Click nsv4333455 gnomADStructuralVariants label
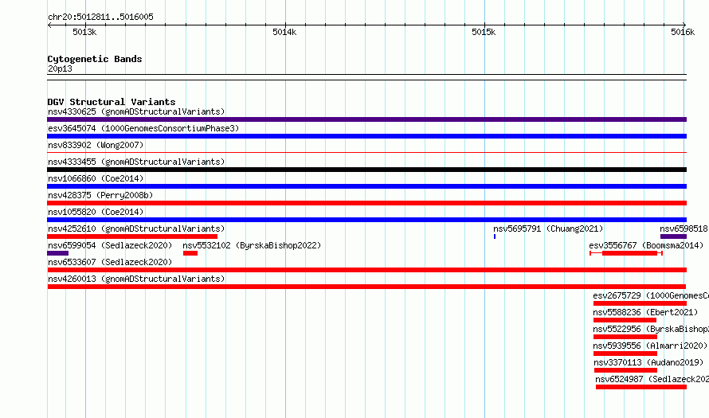Image resolution: width=709 pixels, height=418 pixels. (x=136, y=162)
